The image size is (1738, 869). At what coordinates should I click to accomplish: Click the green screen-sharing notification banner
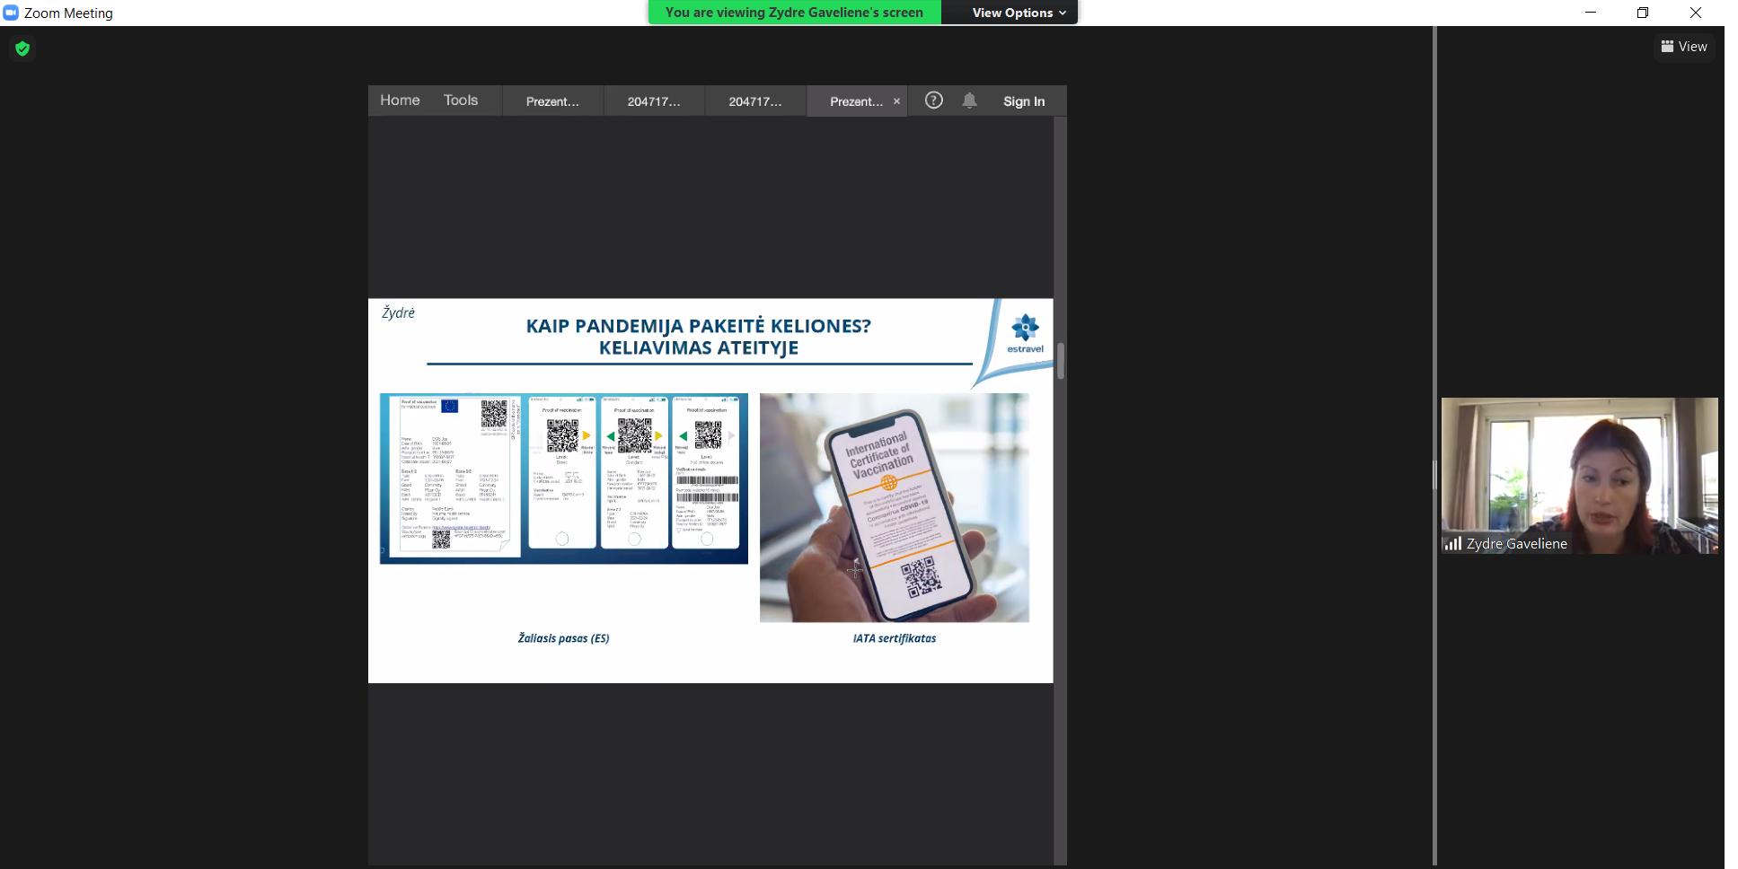[x=794, y=13]
